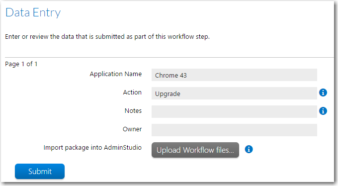338x186 pixels.
Task: Click the Application Name label
Action: (x=116, y=74)
